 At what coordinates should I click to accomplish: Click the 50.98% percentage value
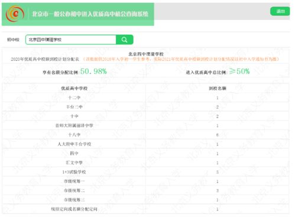click(x=93, y=71)
